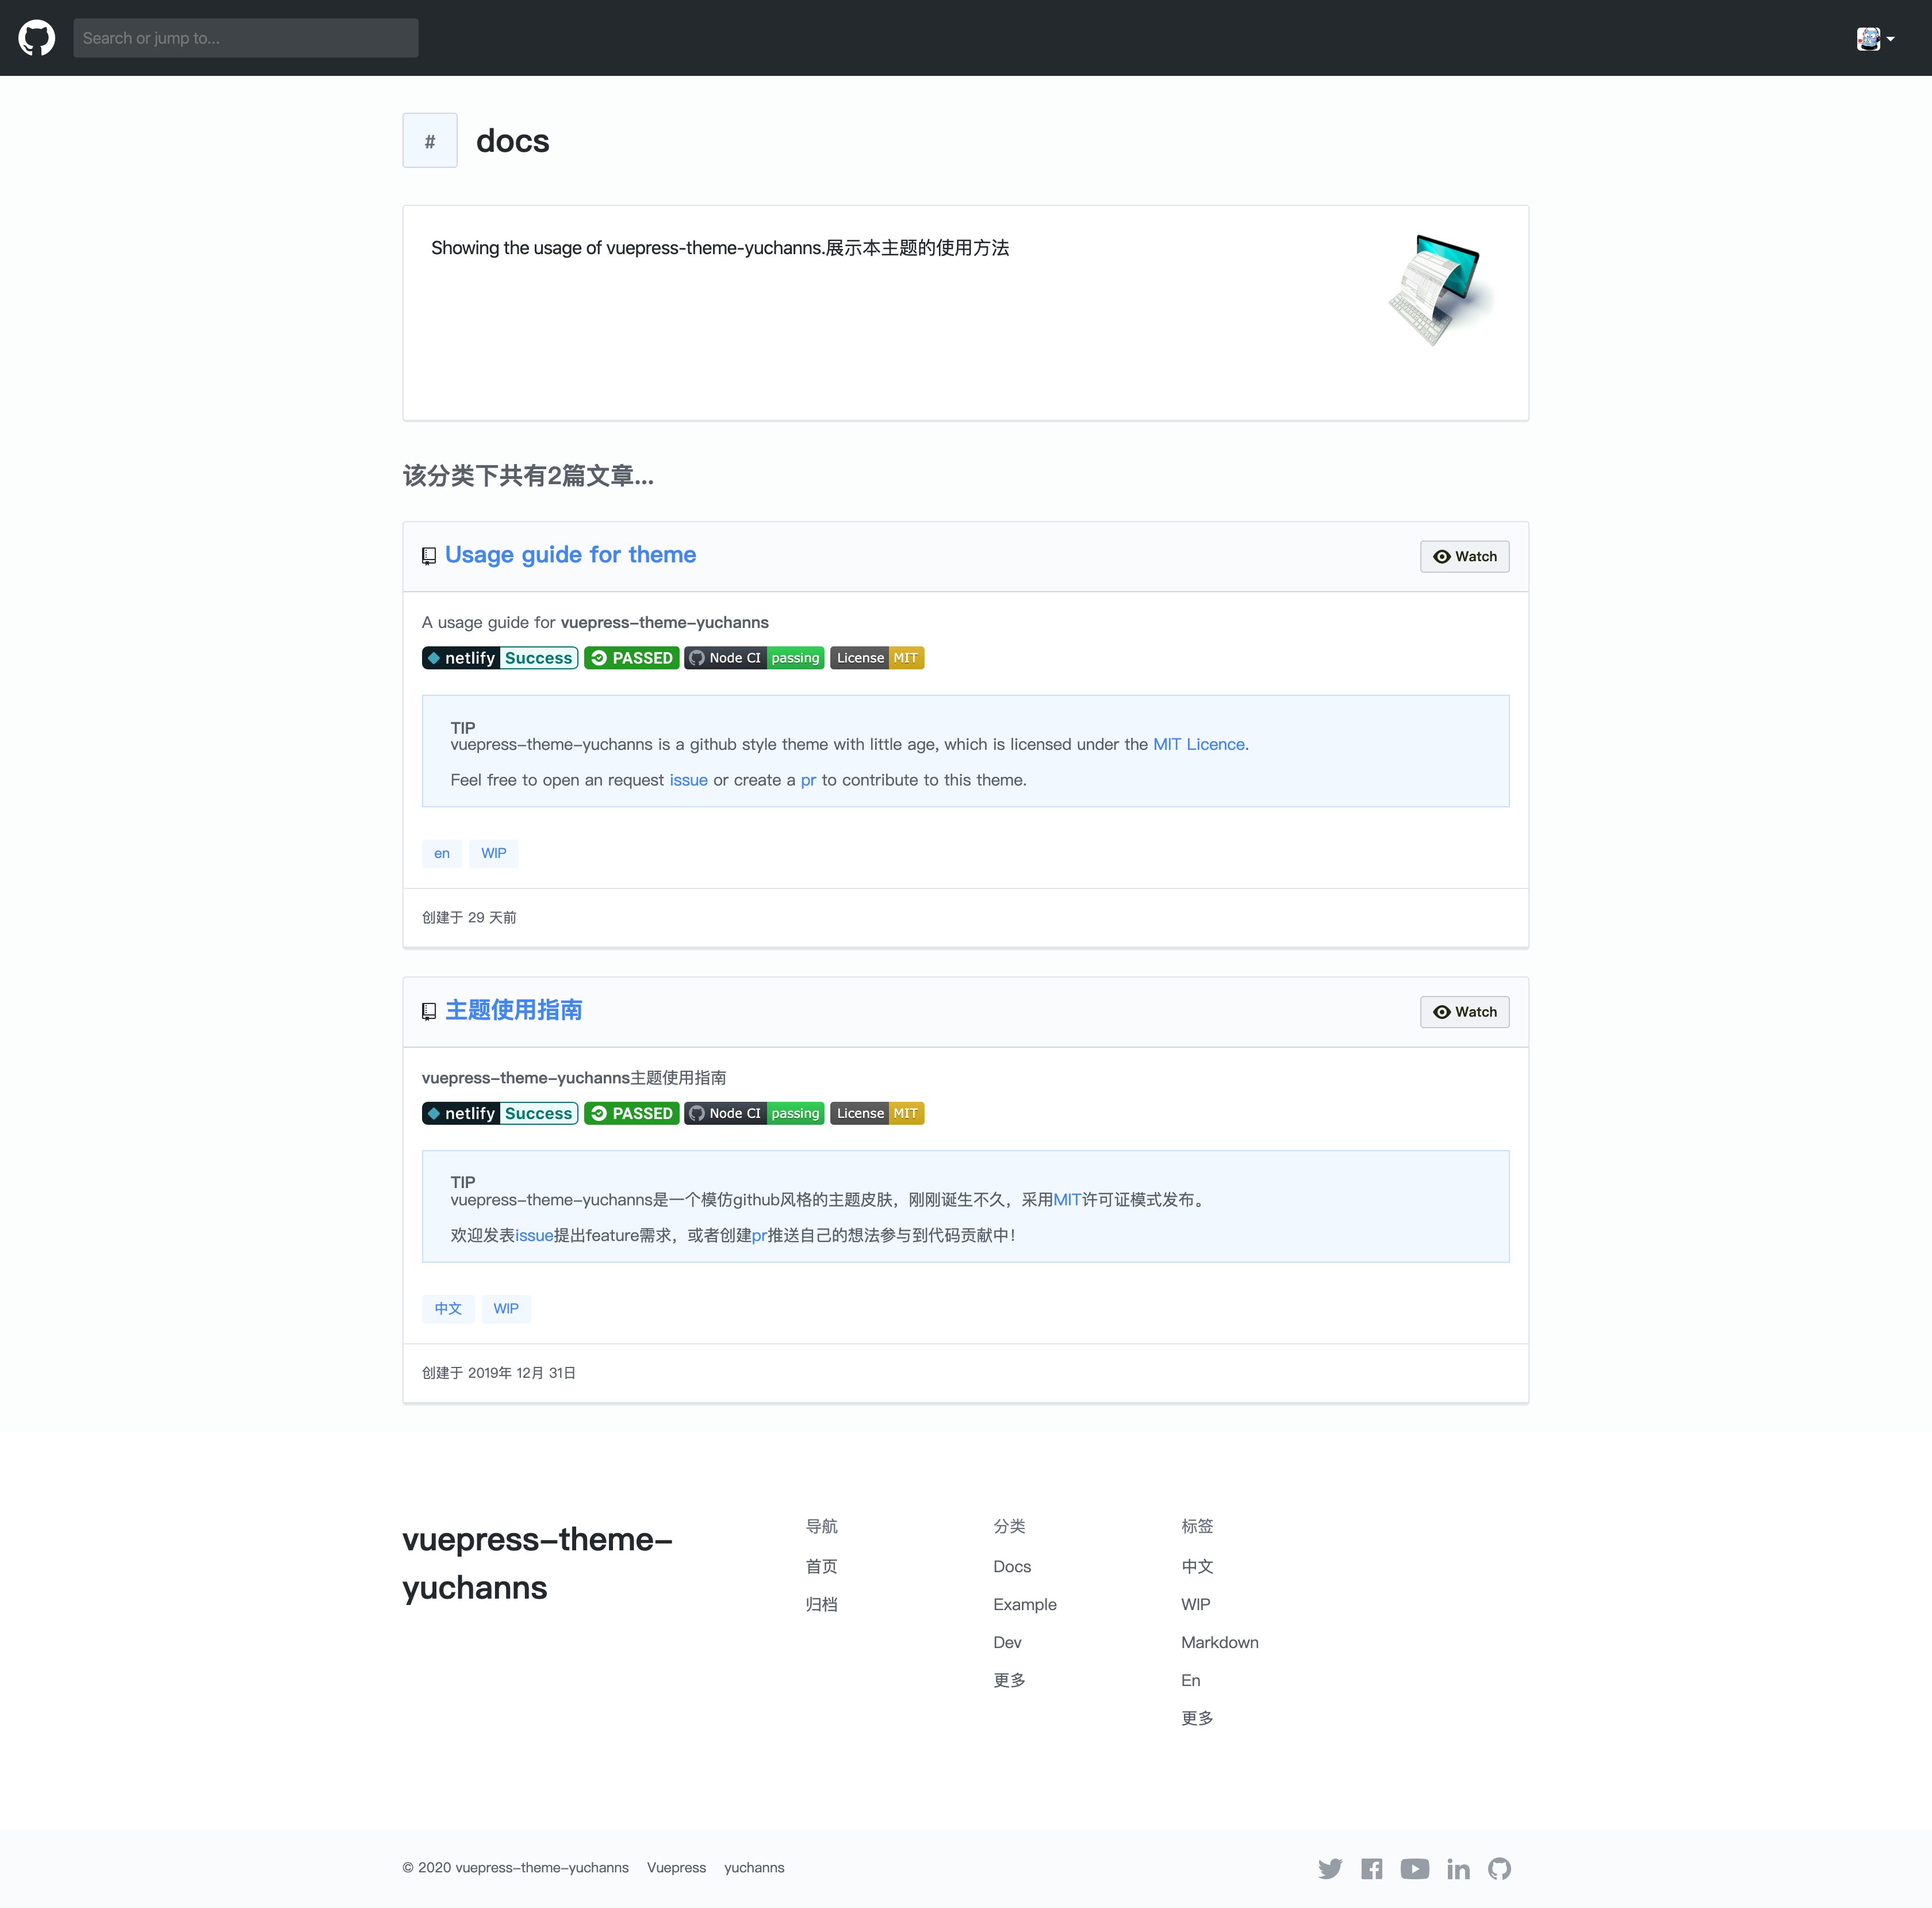The height and width of the screenshot is (1908, 1932).
Task: Toggle Watch on Usage guide for theme
Action: [1464, 557]
